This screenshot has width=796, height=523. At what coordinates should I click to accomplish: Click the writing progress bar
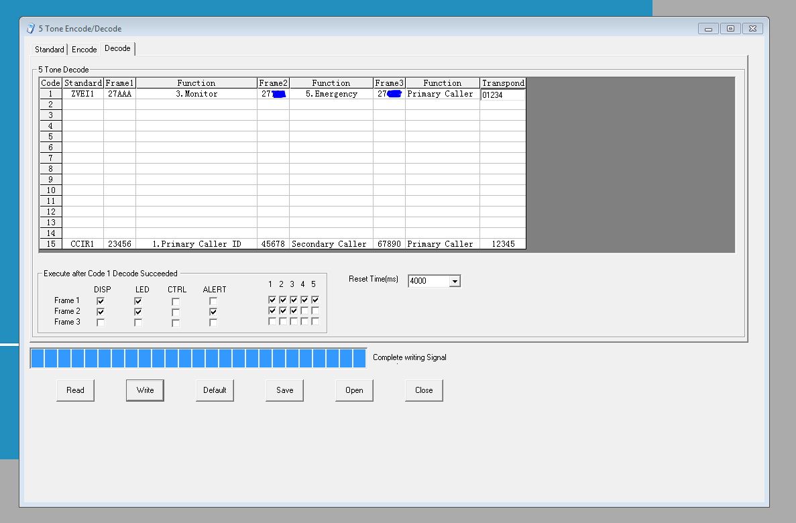[x=198, y=358]
